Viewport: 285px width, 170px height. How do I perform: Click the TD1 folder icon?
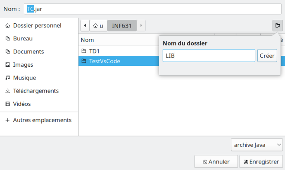click(83, 51)
